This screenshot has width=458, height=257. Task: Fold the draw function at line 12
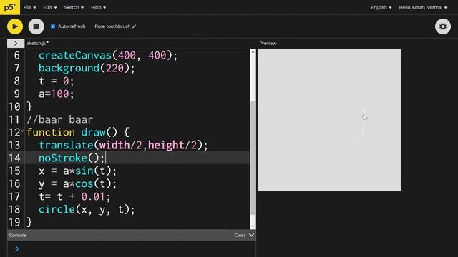point(22,131)
